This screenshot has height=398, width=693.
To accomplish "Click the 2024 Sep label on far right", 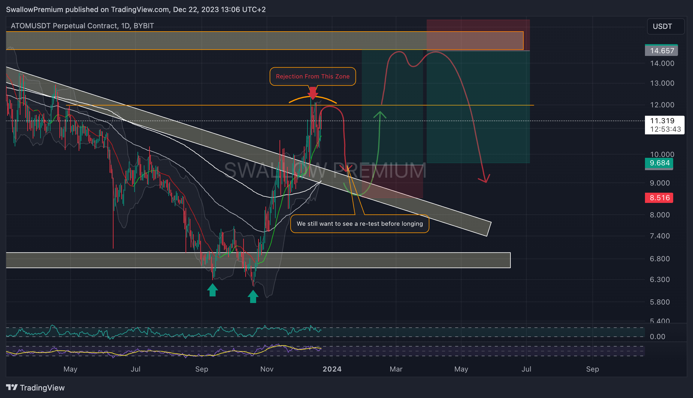I will pos(592,369).
